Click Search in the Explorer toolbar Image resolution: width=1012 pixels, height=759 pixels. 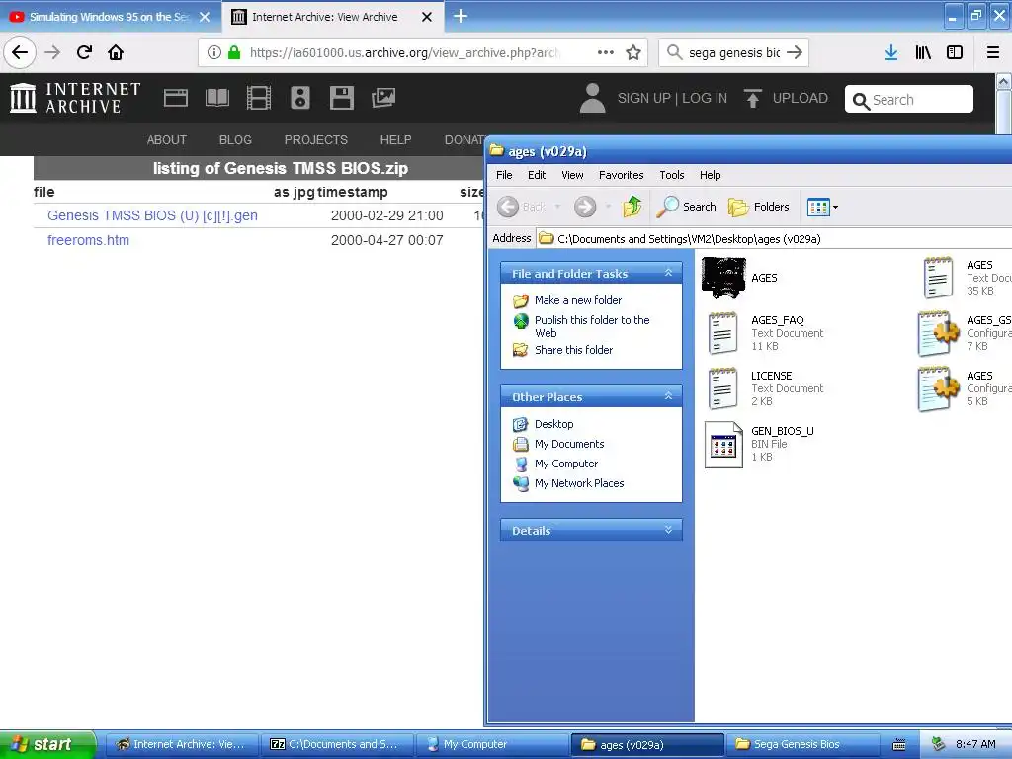pyautogui.click(x=687, y=207)
